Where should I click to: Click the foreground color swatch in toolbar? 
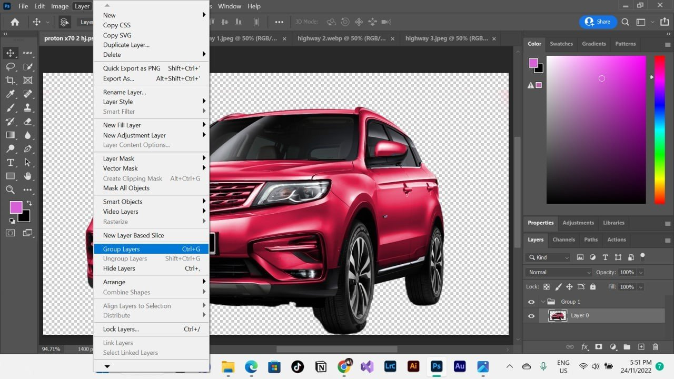(x=16, y=207)
